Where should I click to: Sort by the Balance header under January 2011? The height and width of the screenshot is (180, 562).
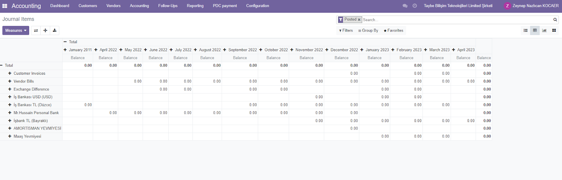click(78, 58)
